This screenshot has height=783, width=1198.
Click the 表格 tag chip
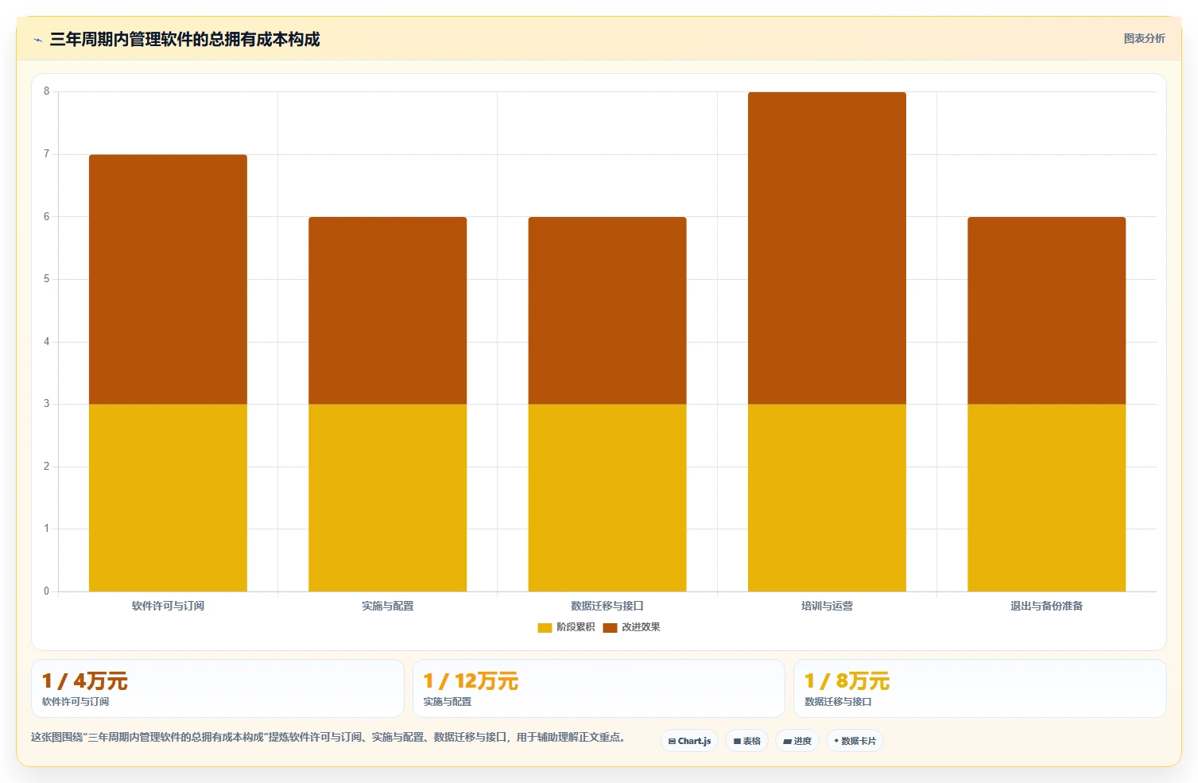pos(746,741)
